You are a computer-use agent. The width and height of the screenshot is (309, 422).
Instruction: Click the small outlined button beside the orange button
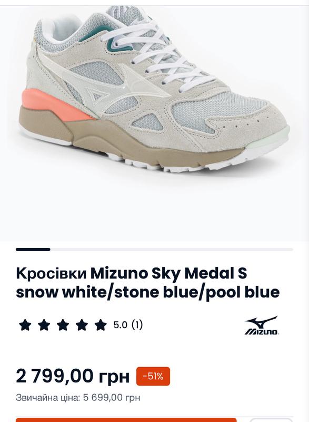[271, 420]
